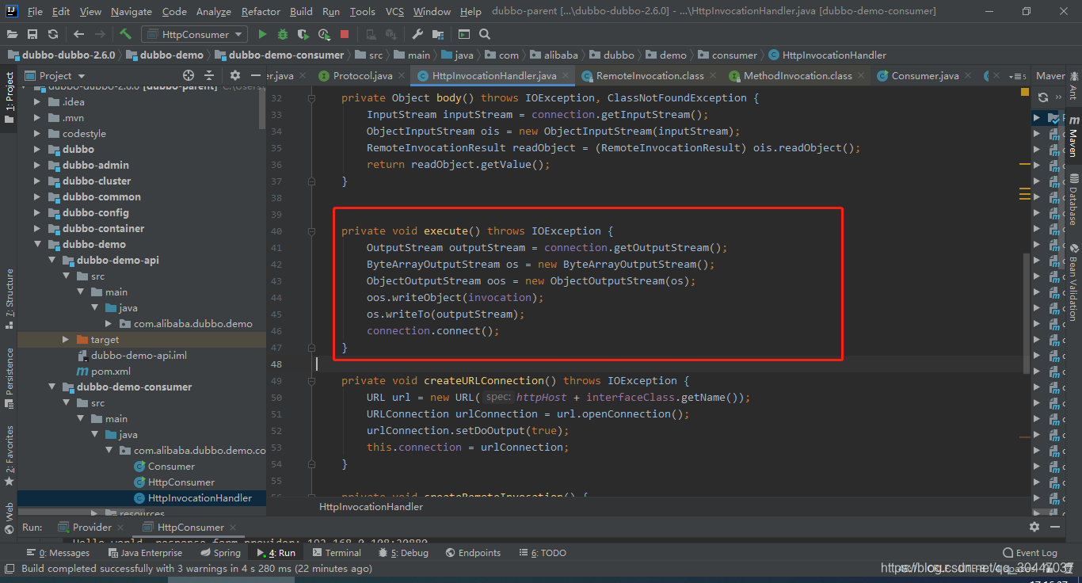Toggle code folding for the execute method
The width and height of the screenshot is (1082, 583).
[311, 231]
